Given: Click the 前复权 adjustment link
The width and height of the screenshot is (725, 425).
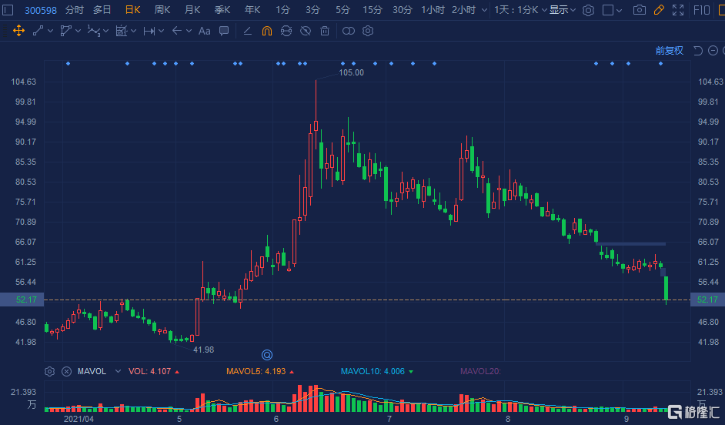Looking at the screenshot, I should click(669, 51).
